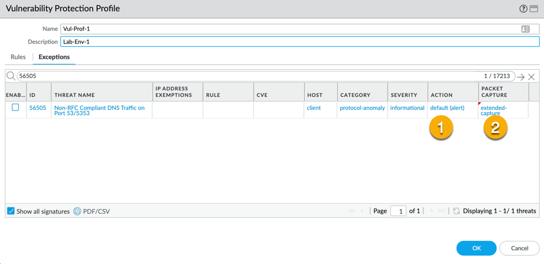Click the dialog maximize icon beside help
This screenshot has height=264, width=544.
533,9
